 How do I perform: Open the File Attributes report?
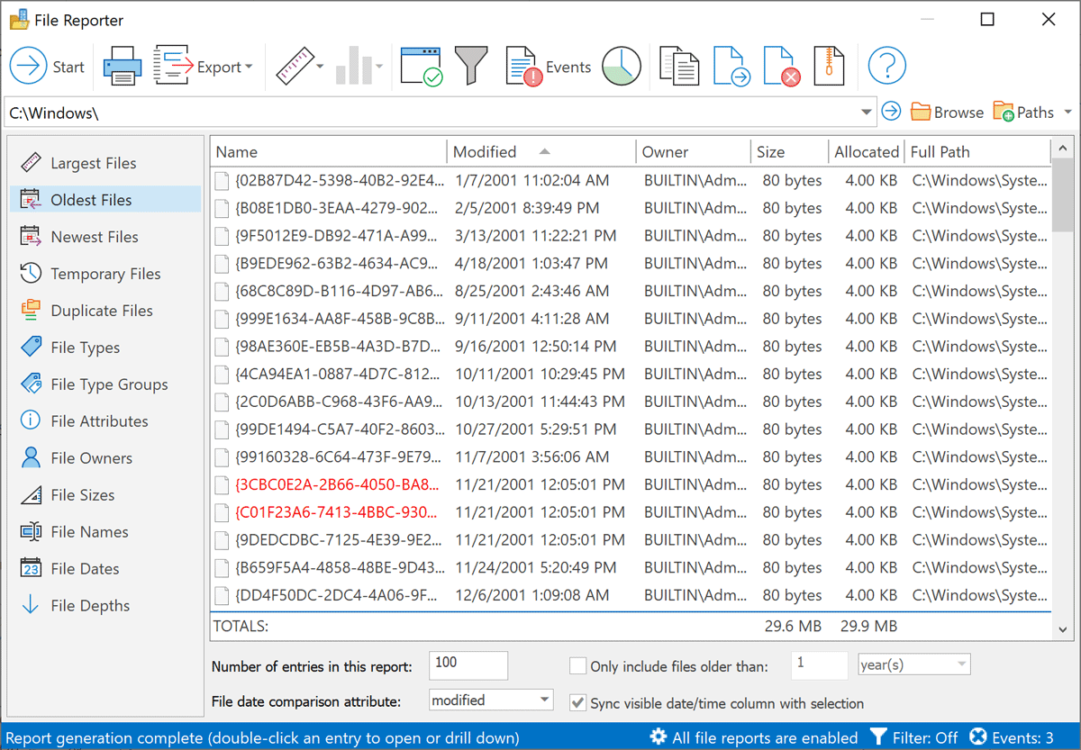[x=105, y=421]
